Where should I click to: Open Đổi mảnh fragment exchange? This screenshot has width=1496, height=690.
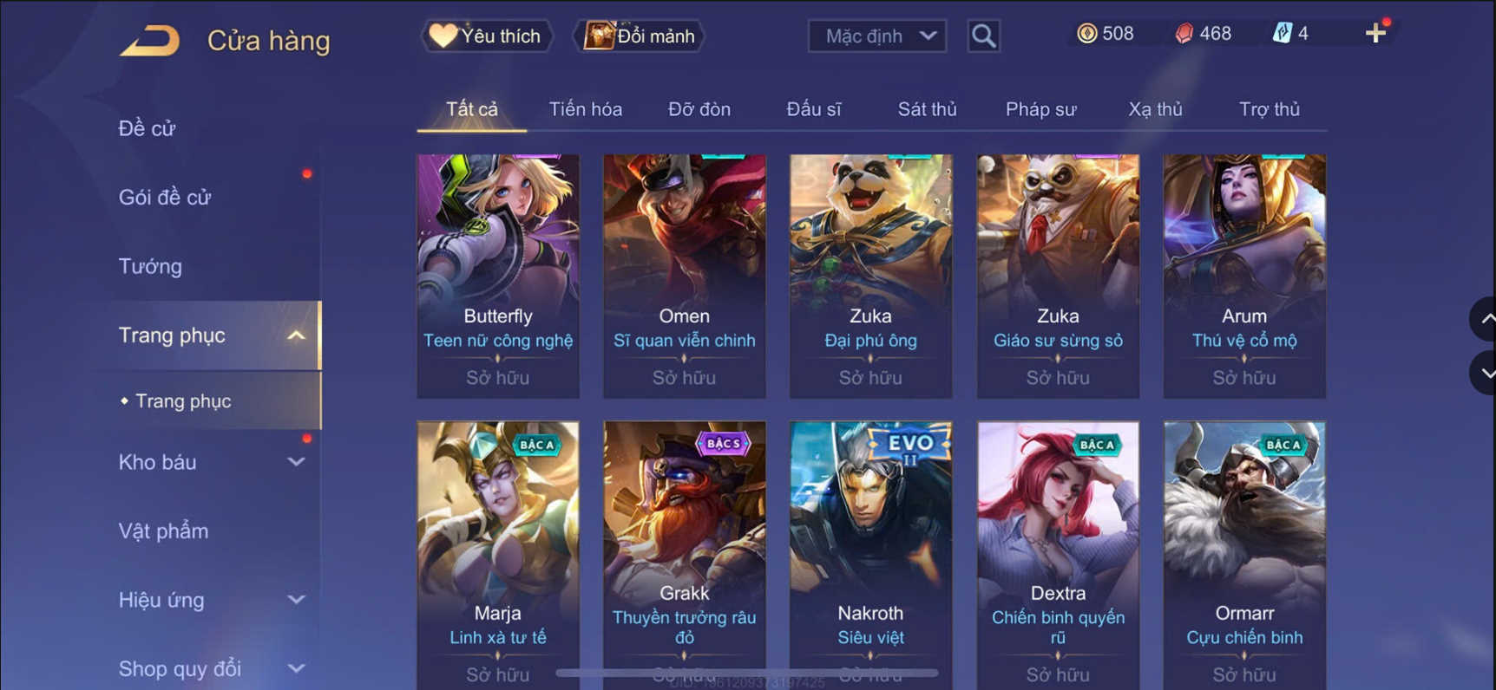click(x=639, y=36)
